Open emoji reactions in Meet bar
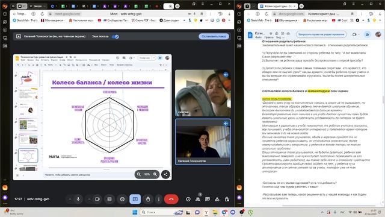Image resolution: width=385 pixels, height=217 pixels. 122,199
